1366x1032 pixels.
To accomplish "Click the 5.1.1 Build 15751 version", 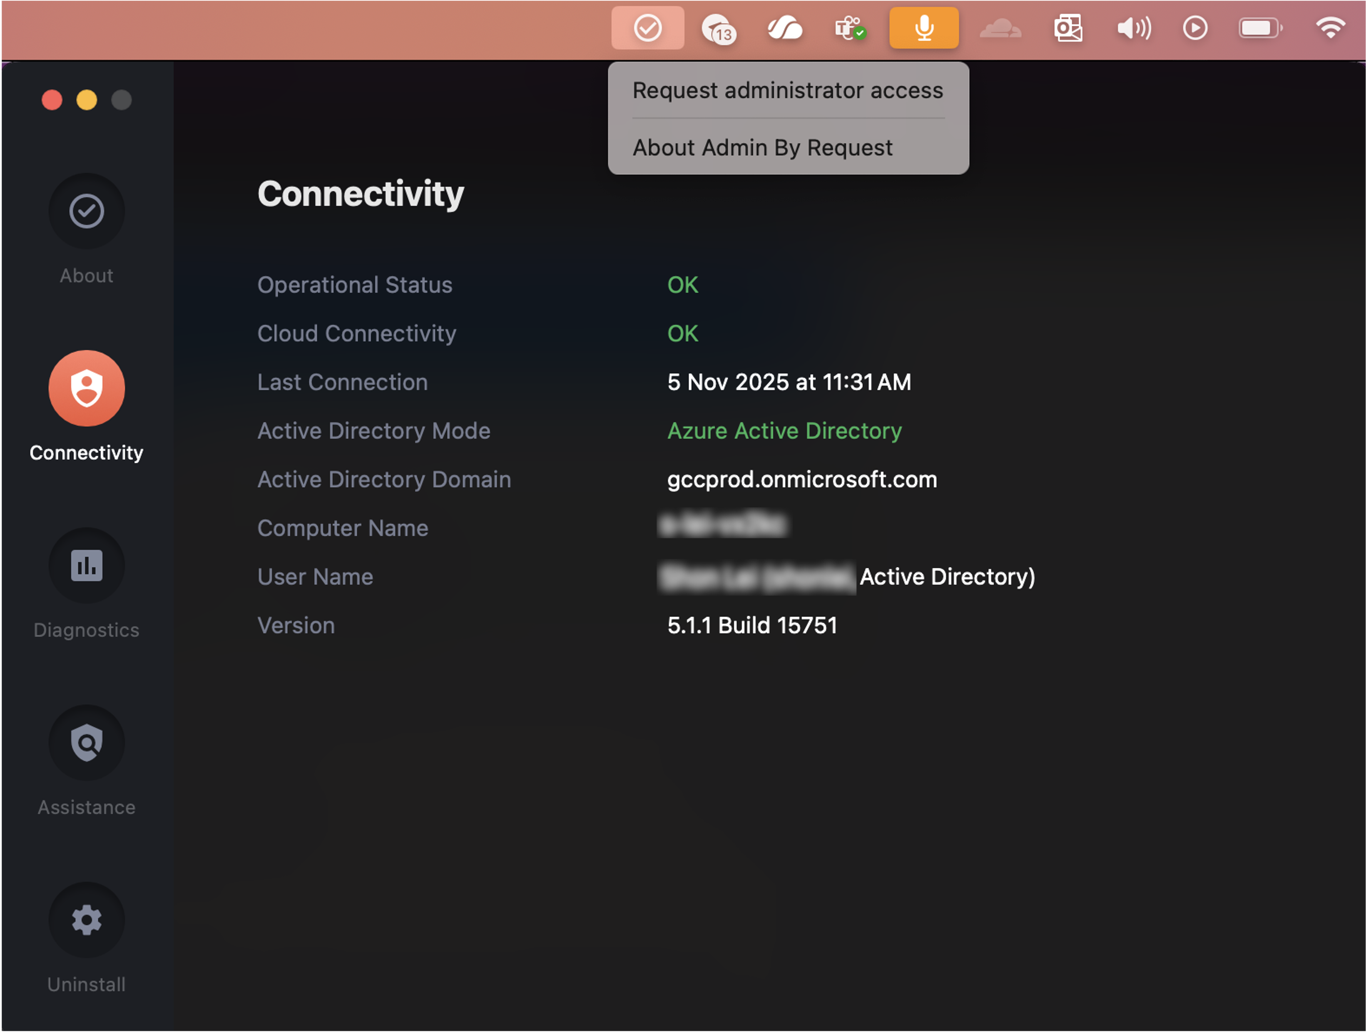I will pyautogui.click(x=752, y=626).
